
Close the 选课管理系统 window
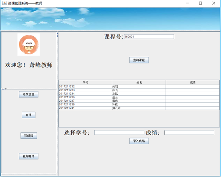point(213,3)
